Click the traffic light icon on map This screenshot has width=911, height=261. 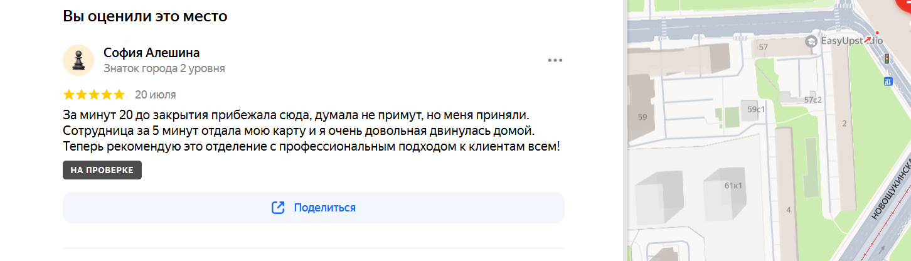click(x=887, y=59)
